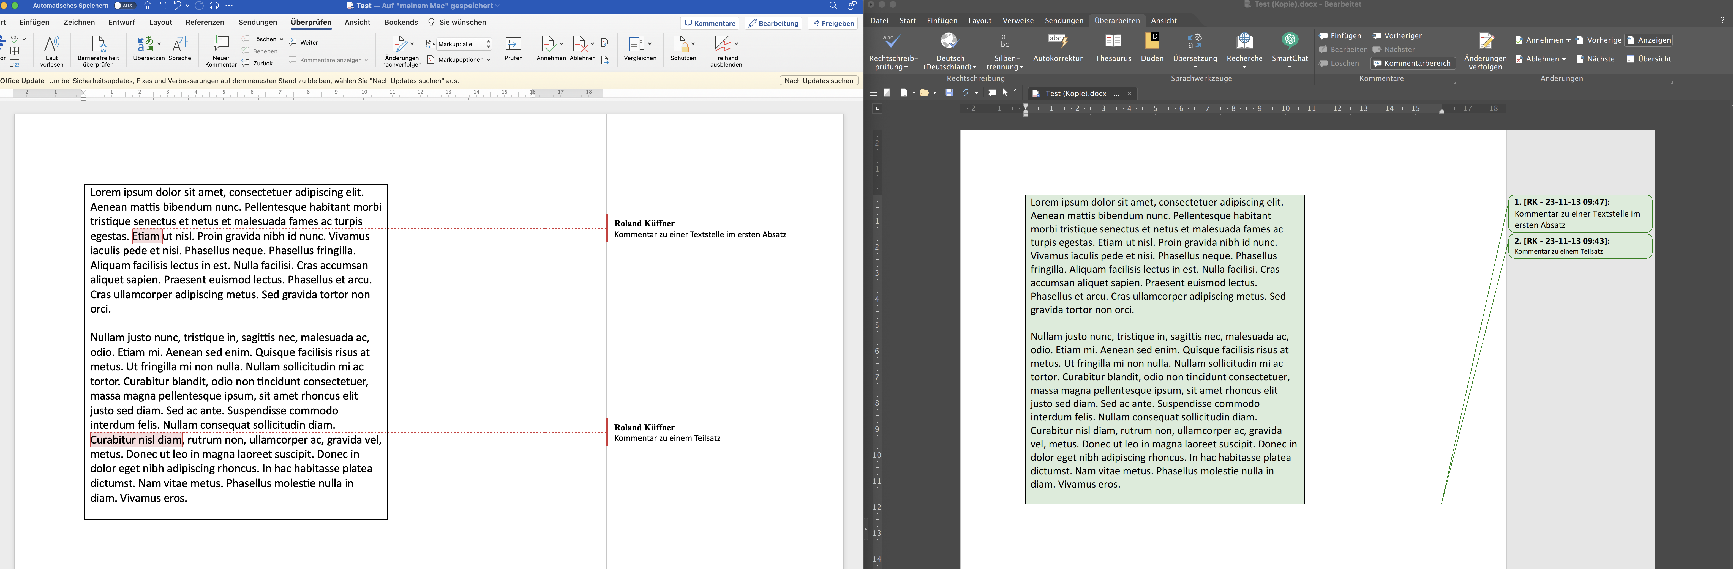Screen dimensions: 1733x569
Task: Click Nach Updates suchen button
Action: (818, 81)
